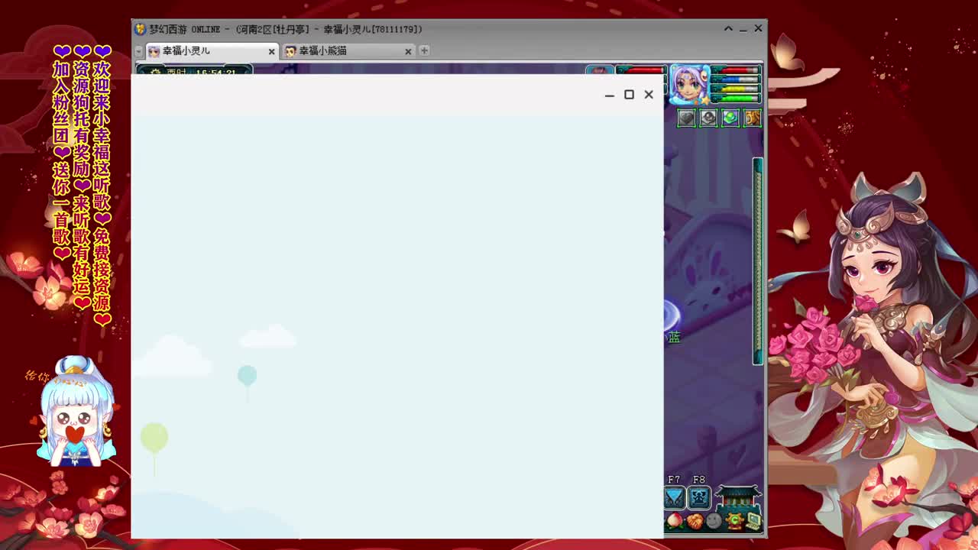
Task: Activate the F8 shortcut skill slot
Action: pyautogui.click(x=699, y=497)
